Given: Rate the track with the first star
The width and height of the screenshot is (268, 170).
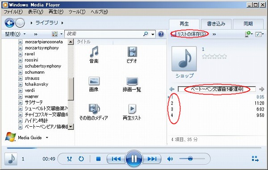Looking at the screenshot, I should 204,56.
